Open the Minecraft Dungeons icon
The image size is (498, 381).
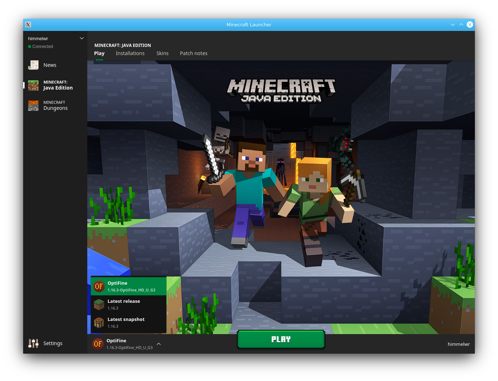tap(33, 106)
